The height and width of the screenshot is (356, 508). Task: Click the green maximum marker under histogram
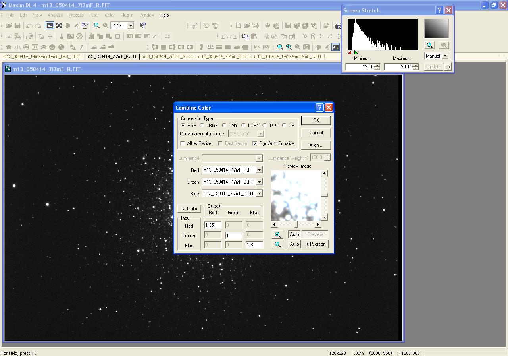point(356,52)
